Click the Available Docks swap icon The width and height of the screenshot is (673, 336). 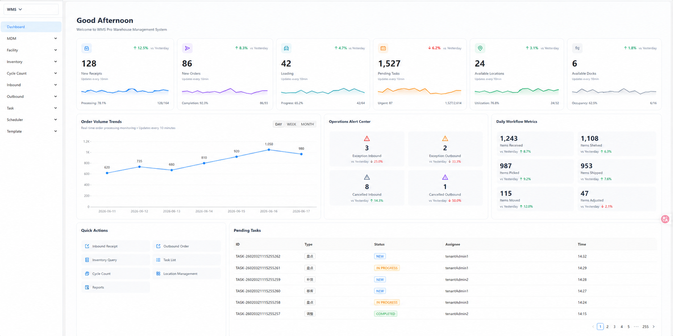coord(577,48)
